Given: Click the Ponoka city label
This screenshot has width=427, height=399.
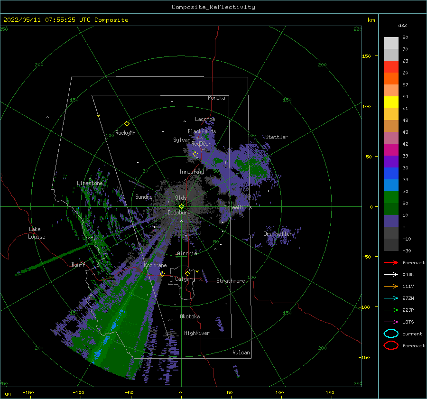Looking at the screenshot, I should 216,98.
